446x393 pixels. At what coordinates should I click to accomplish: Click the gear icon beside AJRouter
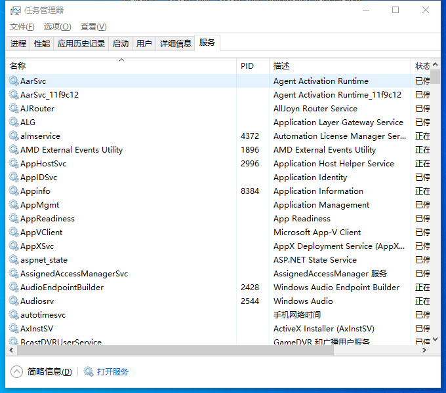click(14, 108)
